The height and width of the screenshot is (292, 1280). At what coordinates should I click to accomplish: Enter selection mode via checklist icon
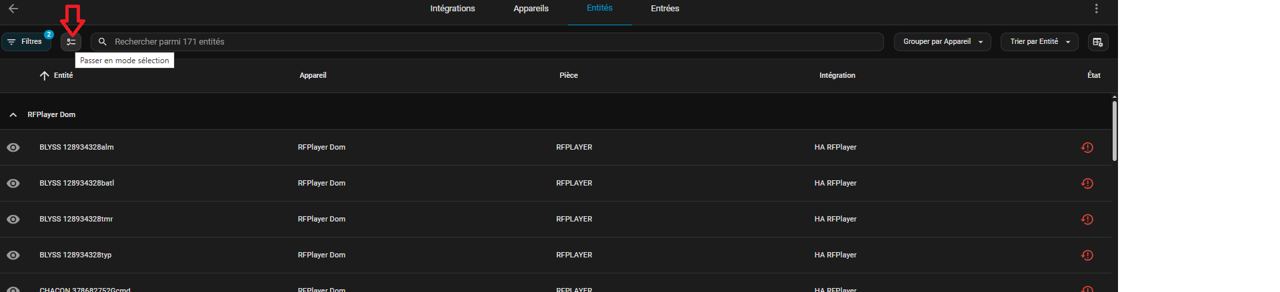[71, 42]
